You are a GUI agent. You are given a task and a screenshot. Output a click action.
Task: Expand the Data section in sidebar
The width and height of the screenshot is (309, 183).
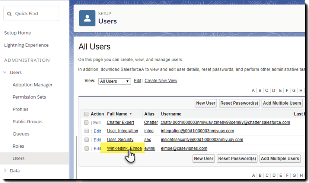click(5, 171)
